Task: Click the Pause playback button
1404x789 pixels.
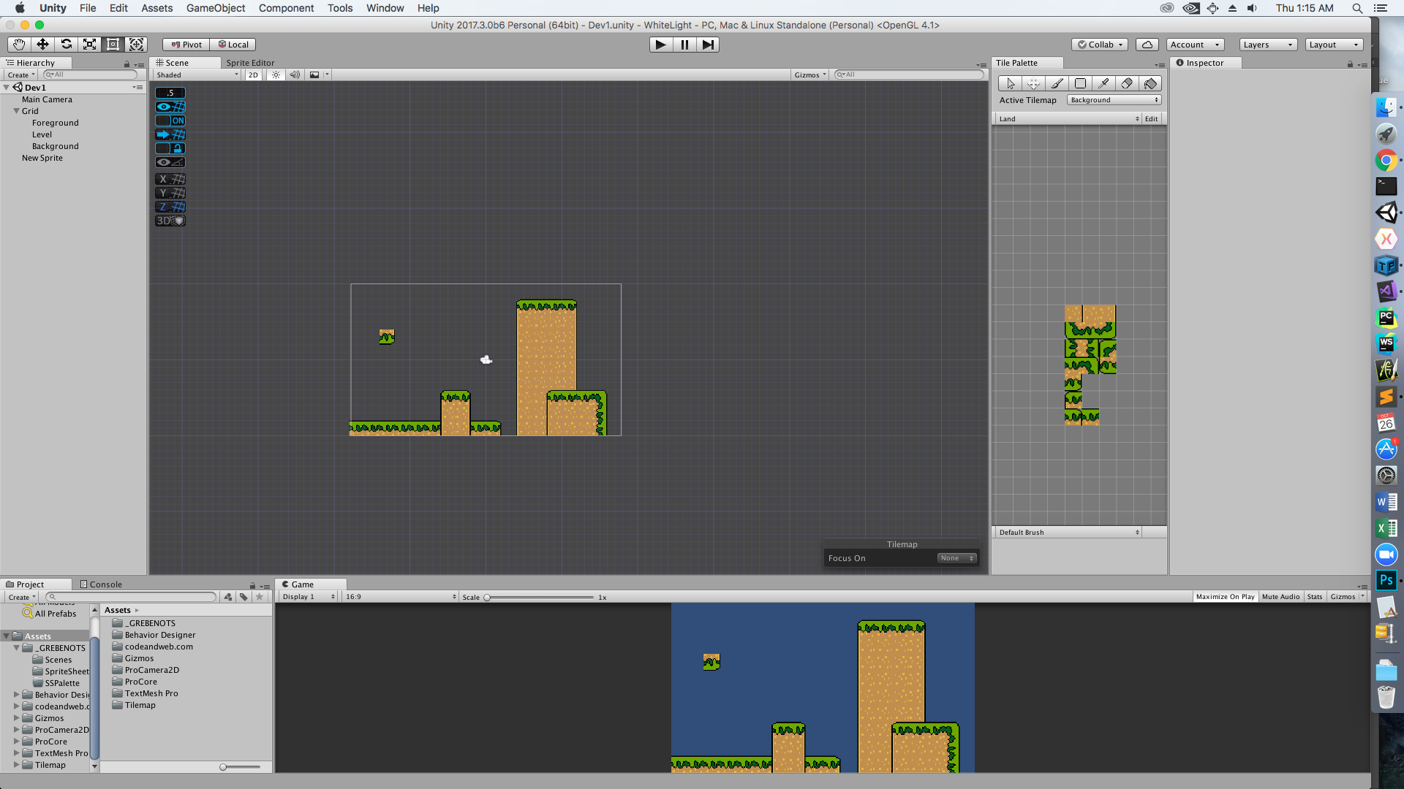Action: (684, 45)
